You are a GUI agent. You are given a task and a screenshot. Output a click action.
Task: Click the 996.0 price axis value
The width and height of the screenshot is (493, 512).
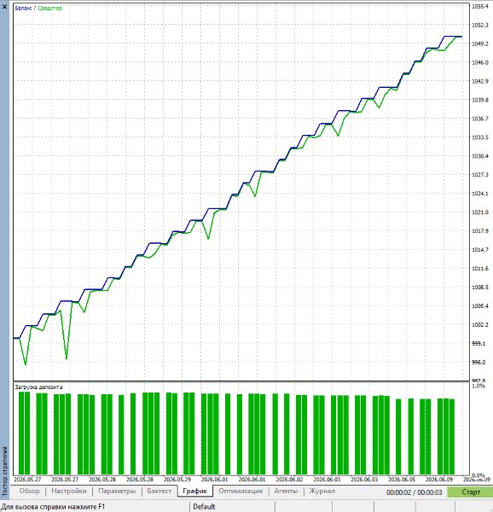click(x=480, y=362)
